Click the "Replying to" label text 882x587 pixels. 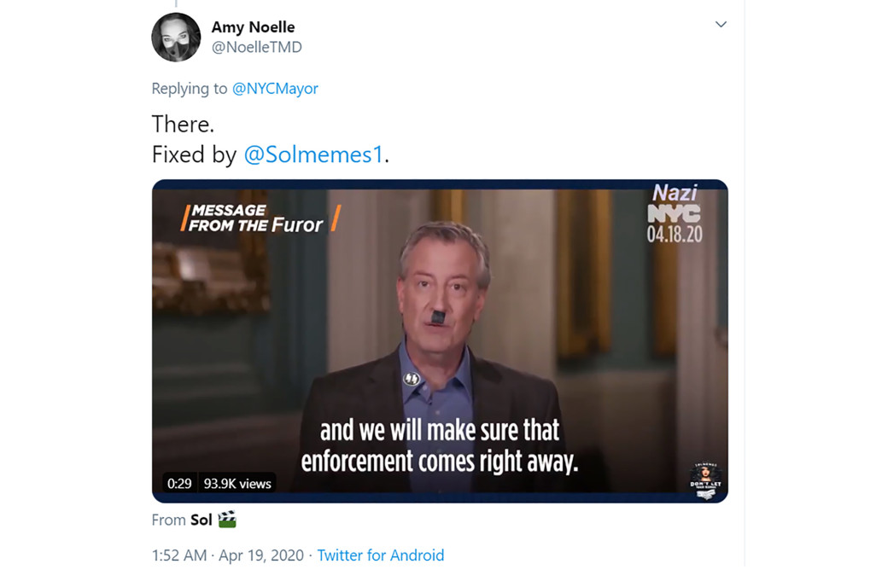[189, 88]
